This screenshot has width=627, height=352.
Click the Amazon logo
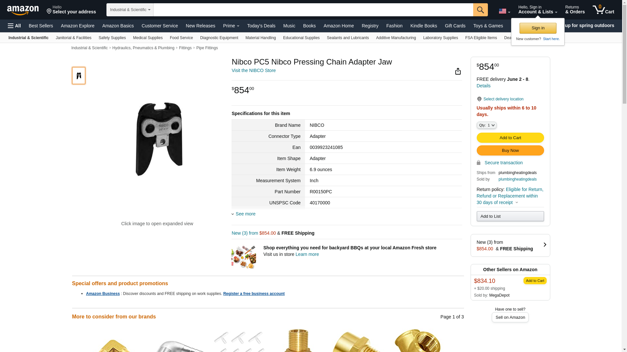(x=23, y=10)
